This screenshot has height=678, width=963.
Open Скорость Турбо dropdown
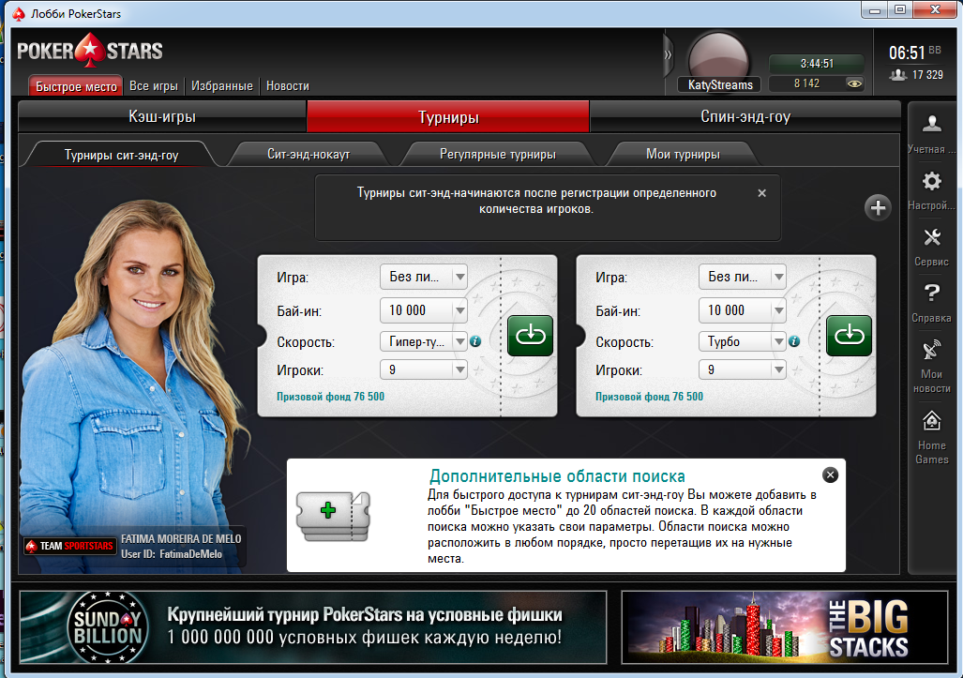point(743,340)
